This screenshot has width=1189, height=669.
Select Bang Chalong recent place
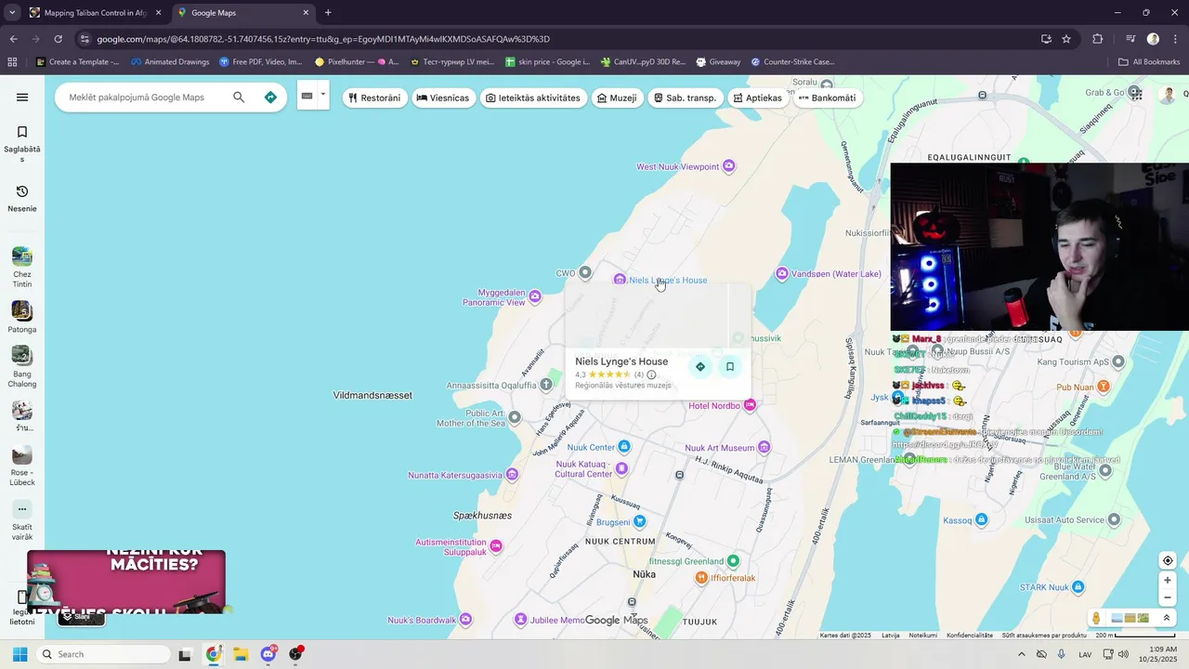[x=22, y=367]
